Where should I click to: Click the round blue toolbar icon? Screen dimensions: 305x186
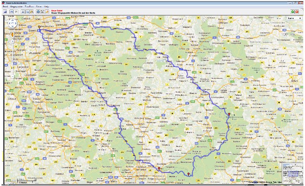(x=38, y=12)
